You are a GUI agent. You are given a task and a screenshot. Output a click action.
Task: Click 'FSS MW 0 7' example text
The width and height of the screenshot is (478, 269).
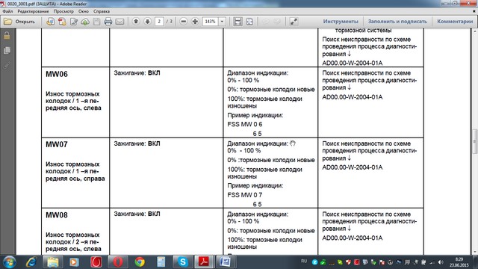pyautogui.click(x=245, y=195)
